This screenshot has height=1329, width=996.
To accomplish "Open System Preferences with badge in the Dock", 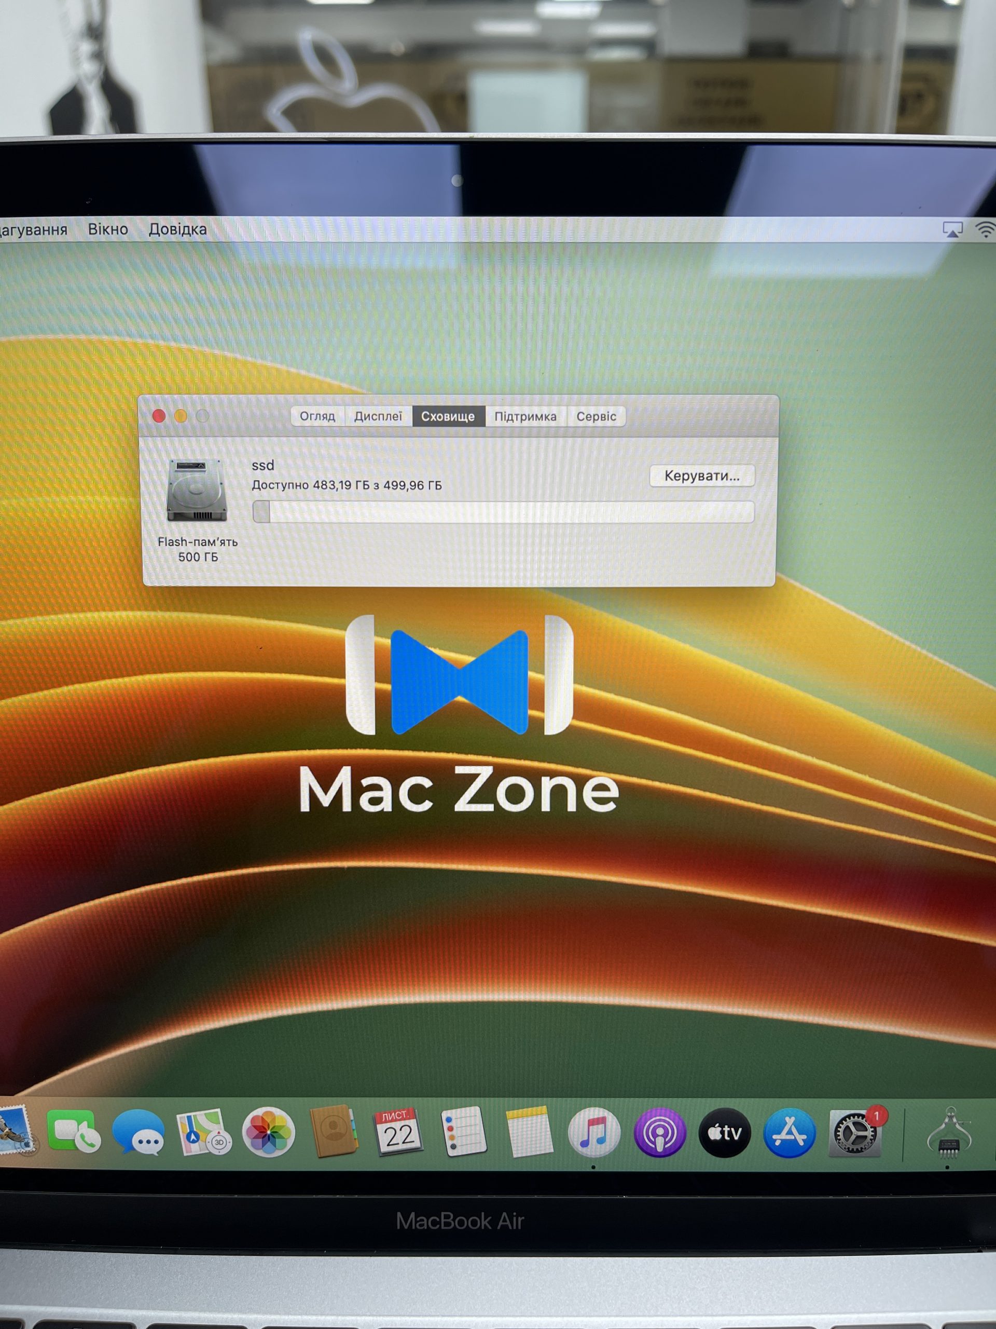I will (854, 1133).
